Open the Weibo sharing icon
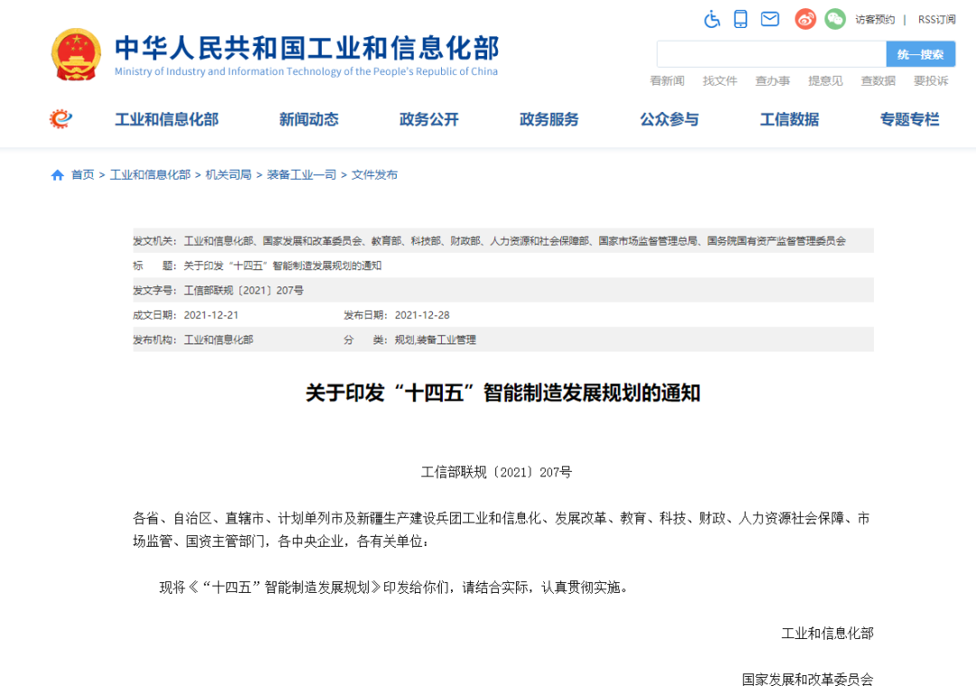976x695 pixels. tap(804, 18)
